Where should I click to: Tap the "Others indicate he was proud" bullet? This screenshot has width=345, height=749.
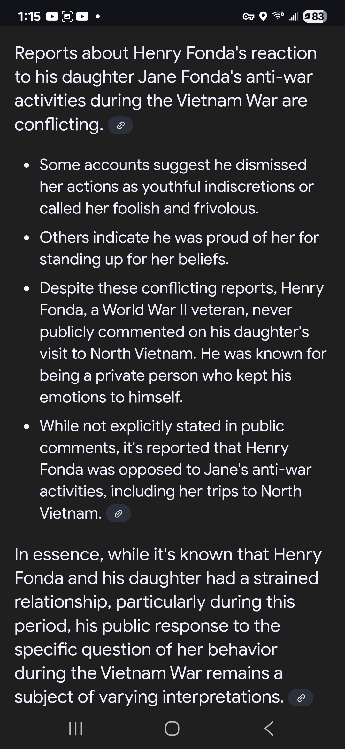pos(179,248)
